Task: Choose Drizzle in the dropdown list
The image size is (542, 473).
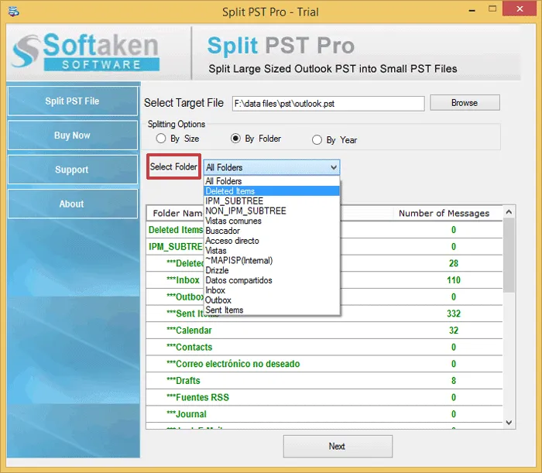Action: click(272, 270)
